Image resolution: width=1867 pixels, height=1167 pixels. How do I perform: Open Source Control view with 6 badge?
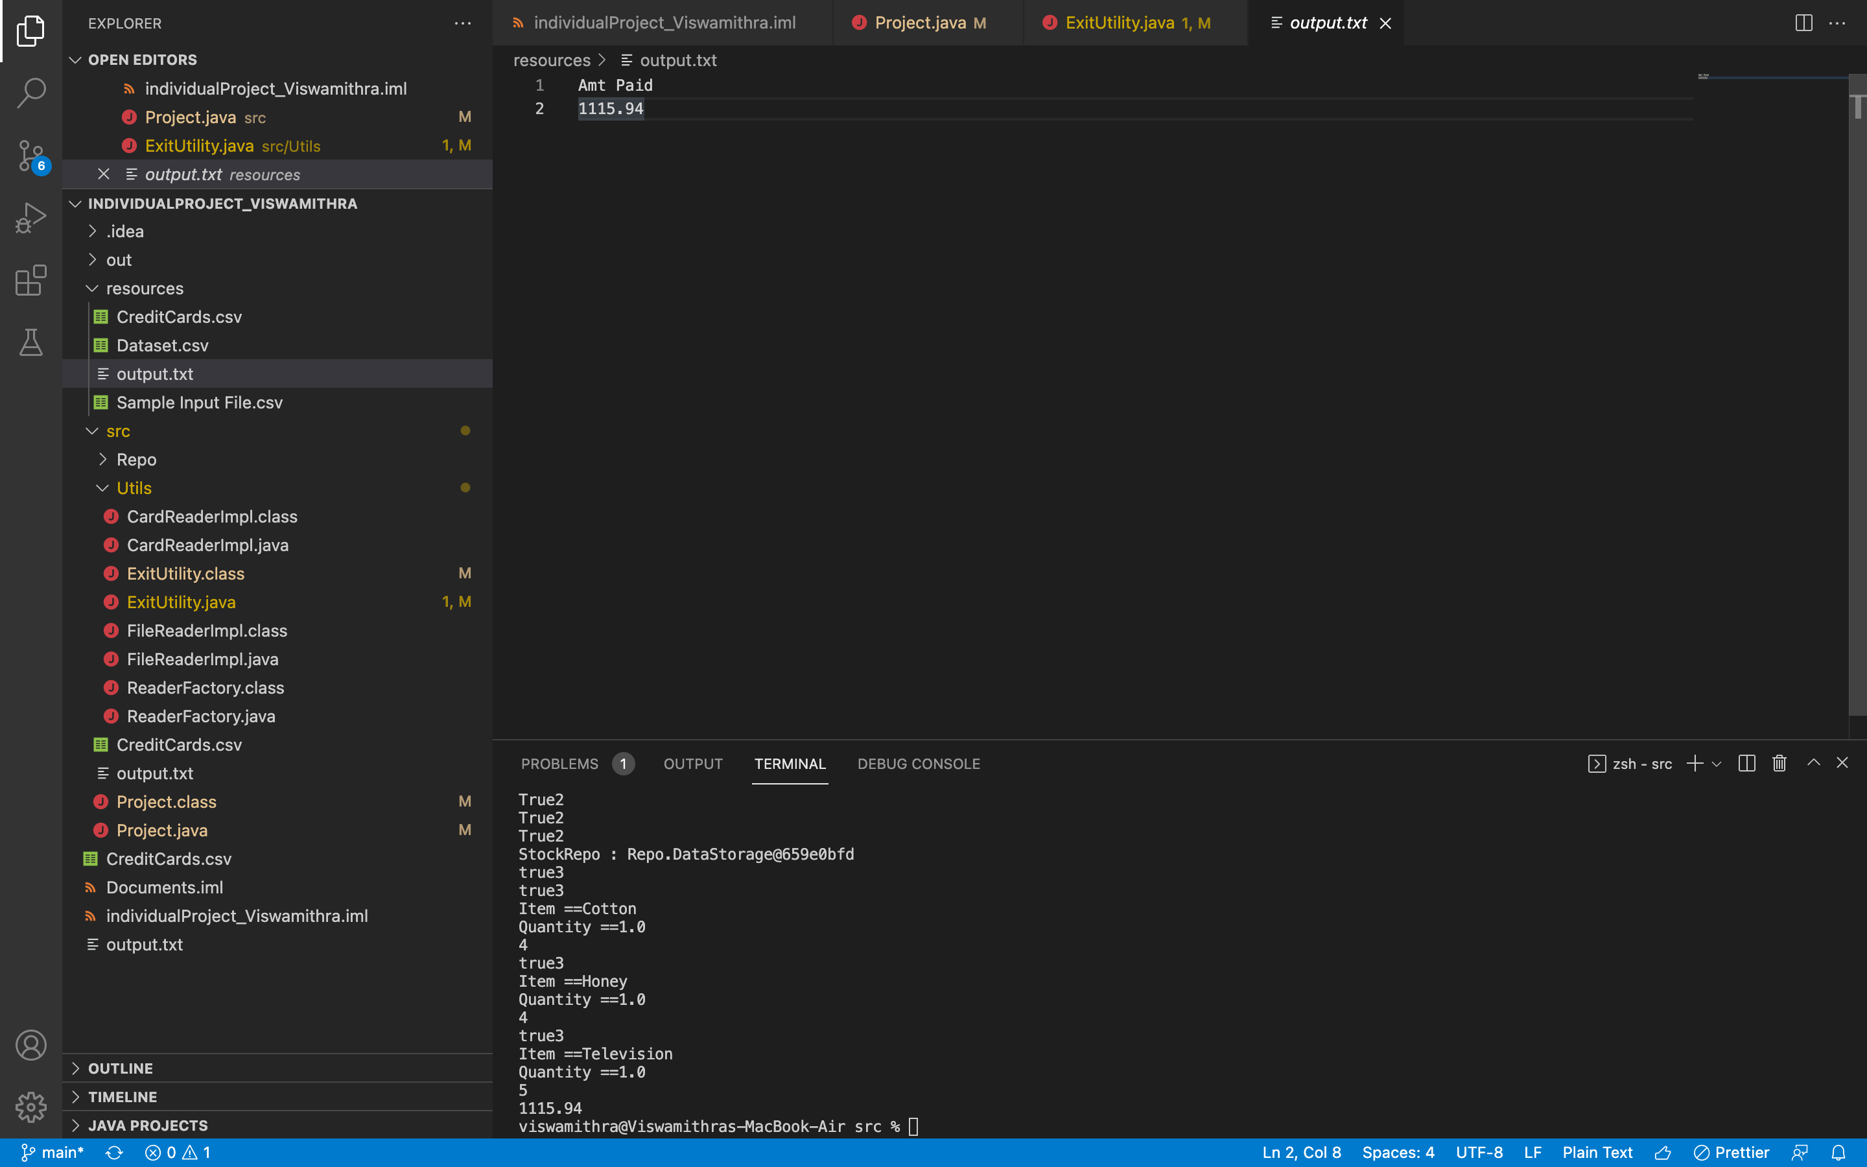(31, 156)
